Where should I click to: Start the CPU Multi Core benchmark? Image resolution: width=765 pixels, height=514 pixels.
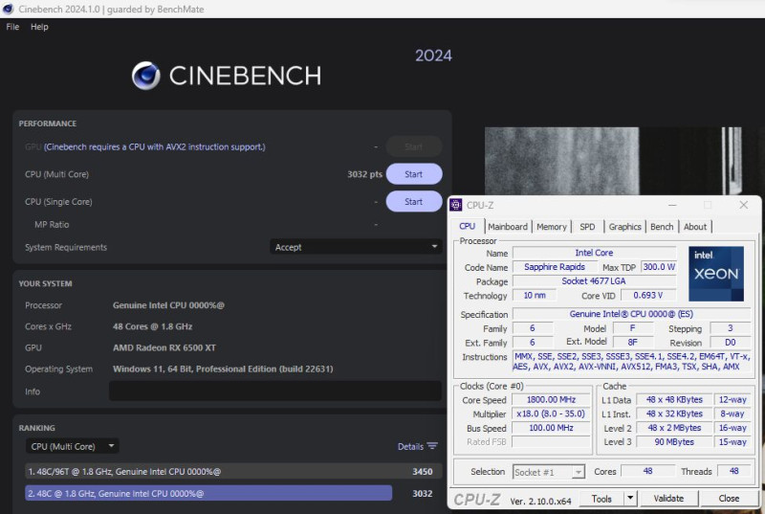pyautogui.click(x=414, y=174)
